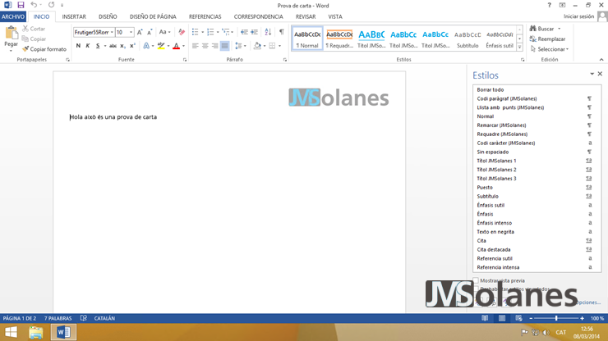
Task: Open line spacing options
Action: pos(238,46)
